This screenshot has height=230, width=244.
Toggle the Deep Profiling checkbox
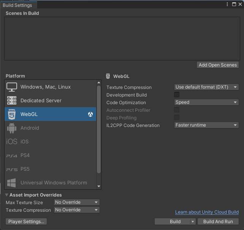pyautogui.click(x=177, y=117)
